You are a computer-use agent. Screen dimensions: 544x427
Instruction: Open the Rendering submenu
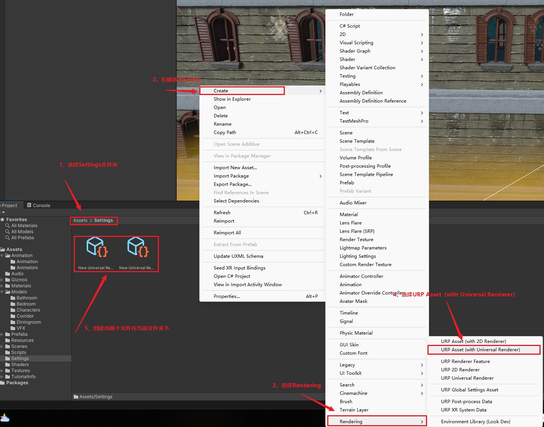377,422
